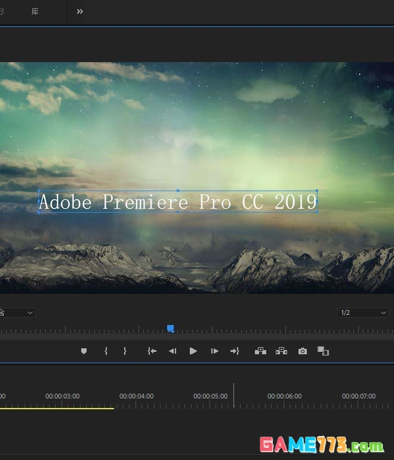The width and height of the screenshot is (394, 460).
Task: Switch to the 库 workspace tab
Action: pyautogui.click(x=35, y=11)
